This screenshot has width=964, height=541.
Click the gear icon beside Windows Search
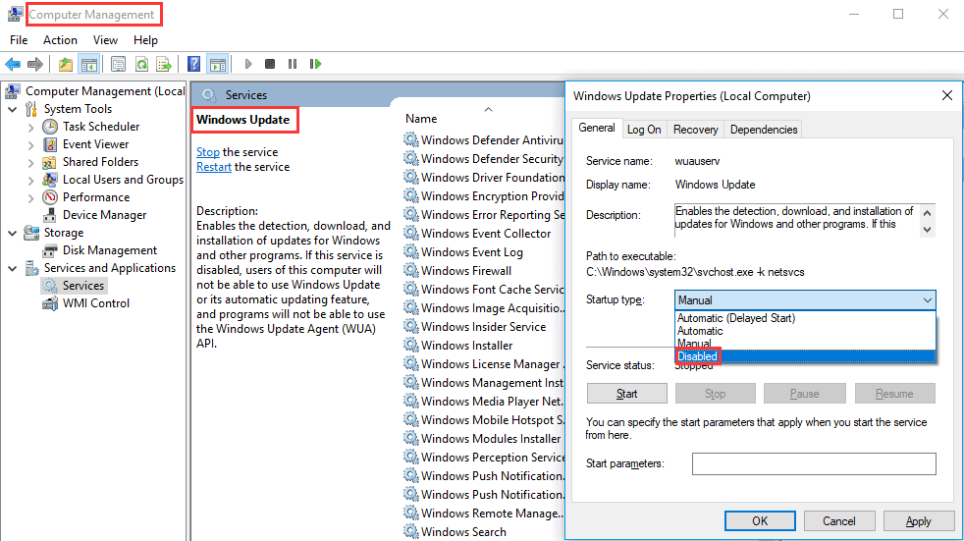click(410, 532)
